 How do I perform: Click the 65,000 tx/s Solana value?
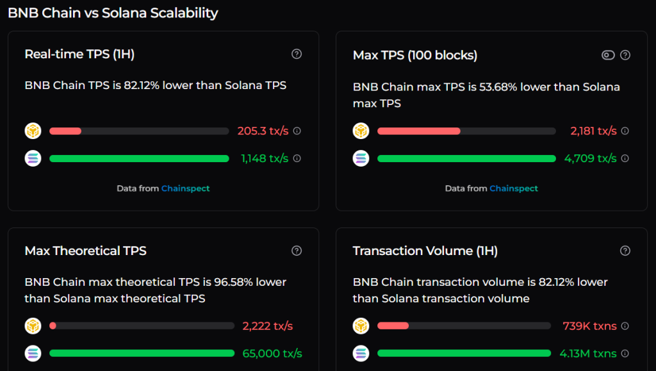(272, 353)
